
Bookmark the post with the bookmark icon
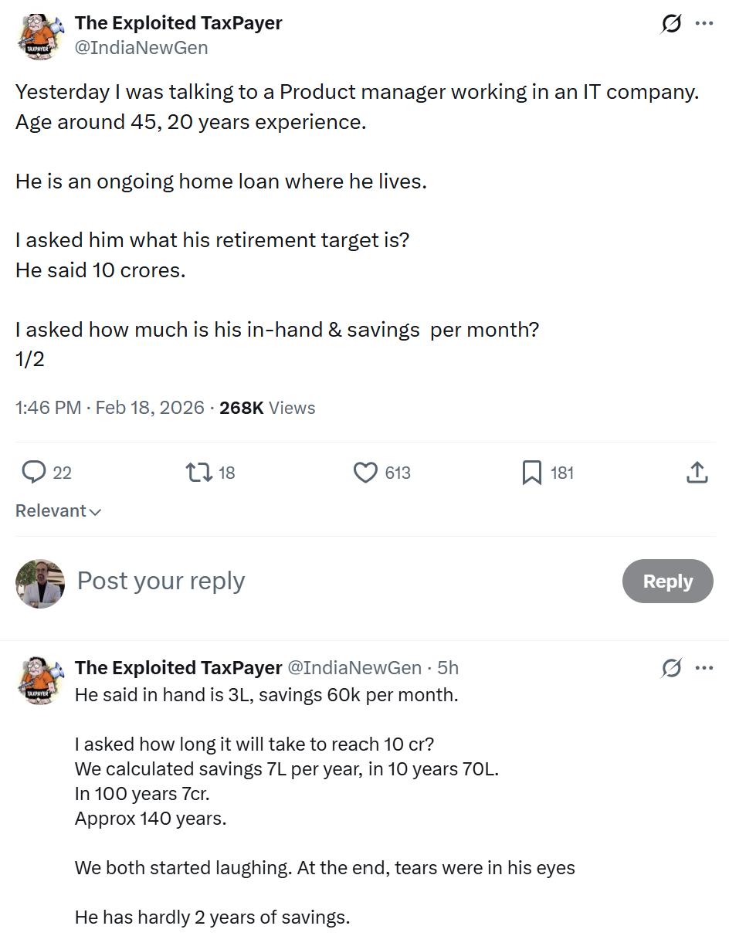531,472
